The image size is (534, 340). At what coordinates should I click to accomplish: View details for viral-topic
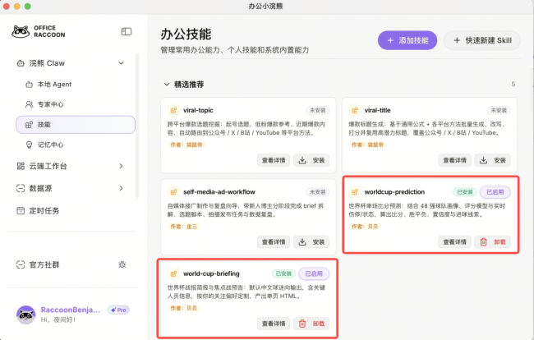[274, 160]
